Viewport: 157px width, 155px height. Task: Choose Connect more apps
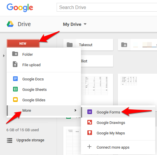click(118, 147)
